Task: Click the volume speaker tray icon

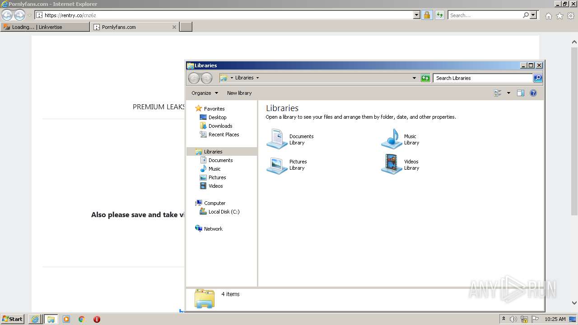Action: 513,319
